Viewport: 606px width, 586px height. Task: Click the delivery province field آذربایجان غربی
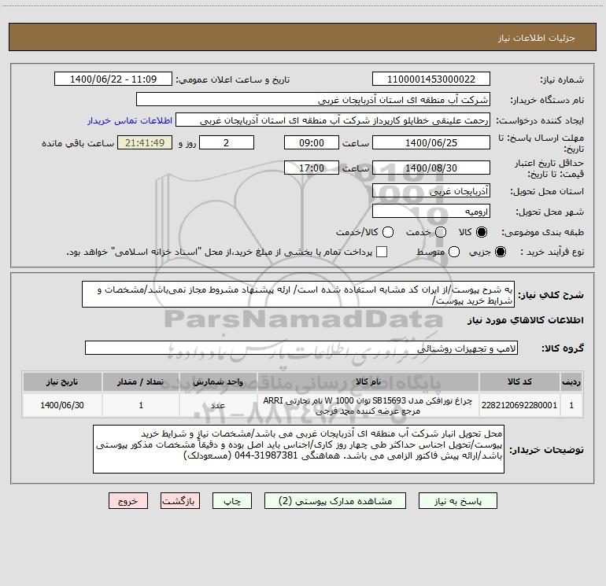click(431, 191)
